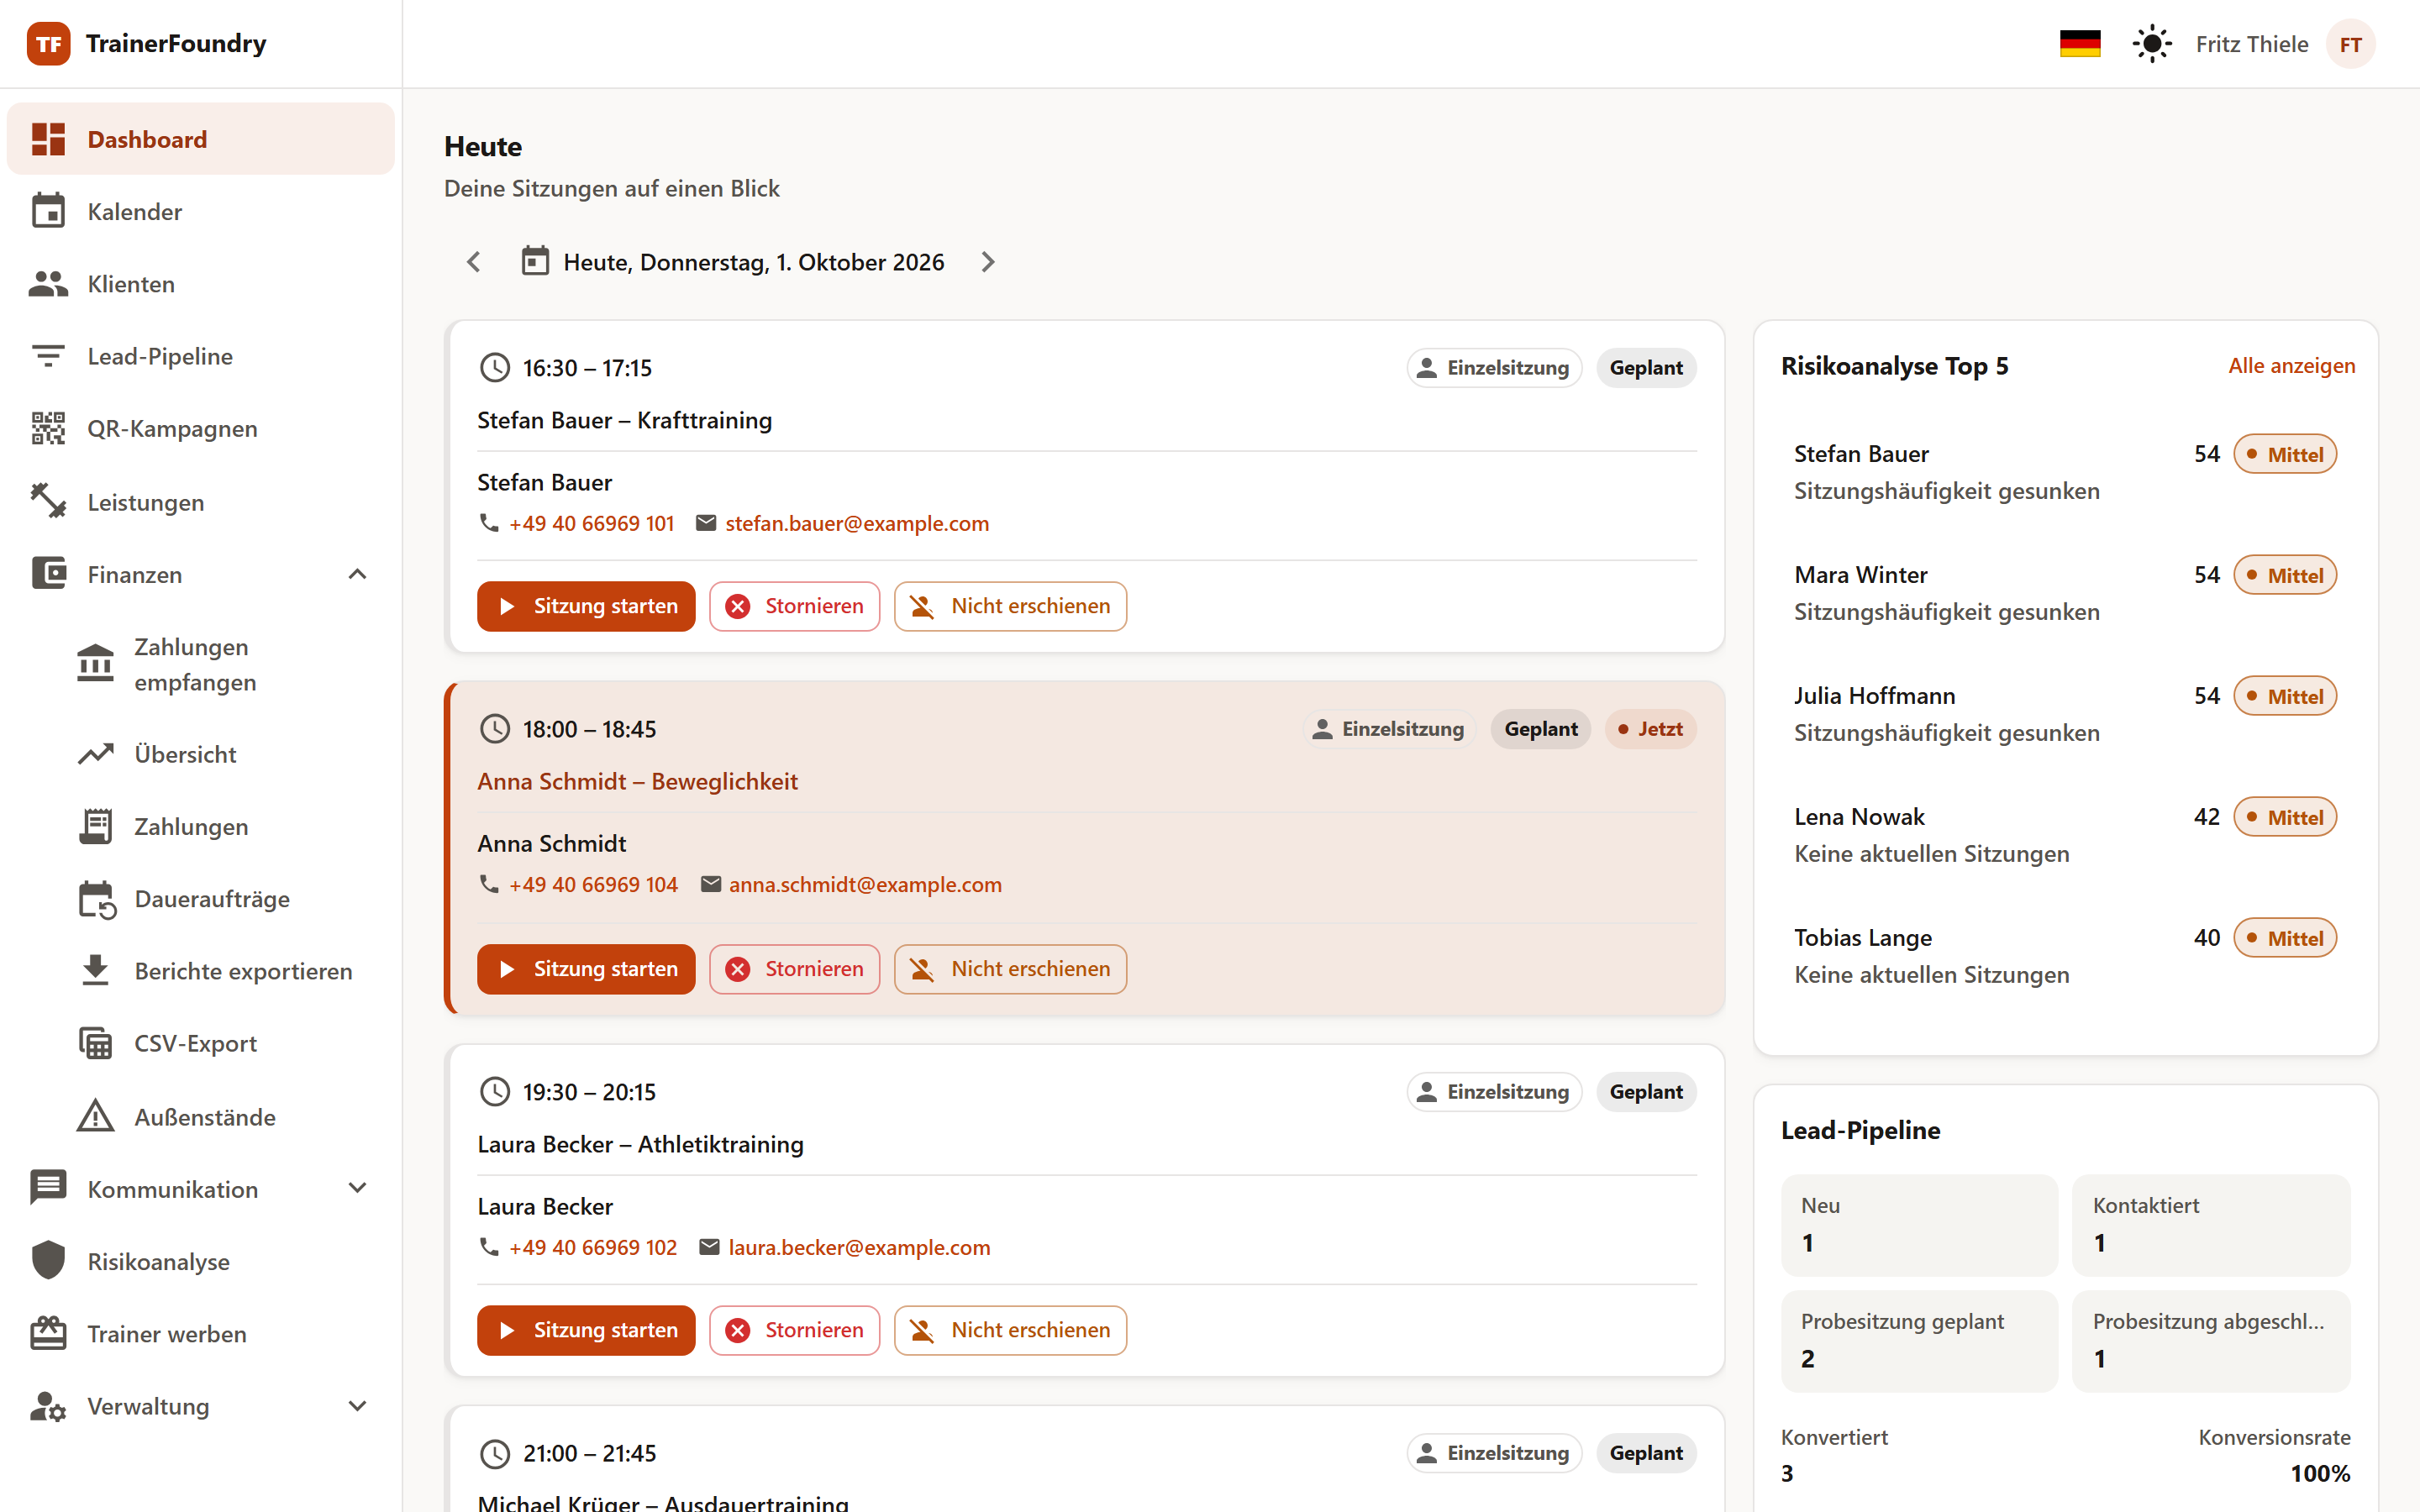
Task: Click the Probesitzung geplant tile
Action: coord(1919,1340)
